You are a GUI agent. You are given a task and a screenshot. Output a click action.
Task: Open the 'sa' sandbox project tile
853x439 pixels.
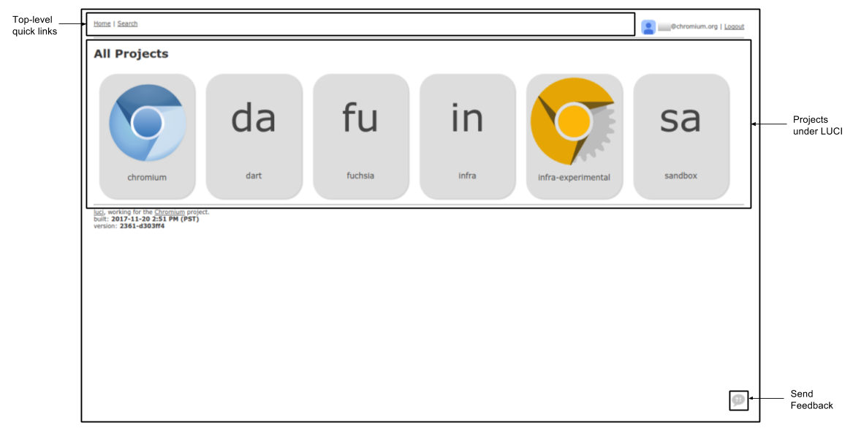[681, 137]
